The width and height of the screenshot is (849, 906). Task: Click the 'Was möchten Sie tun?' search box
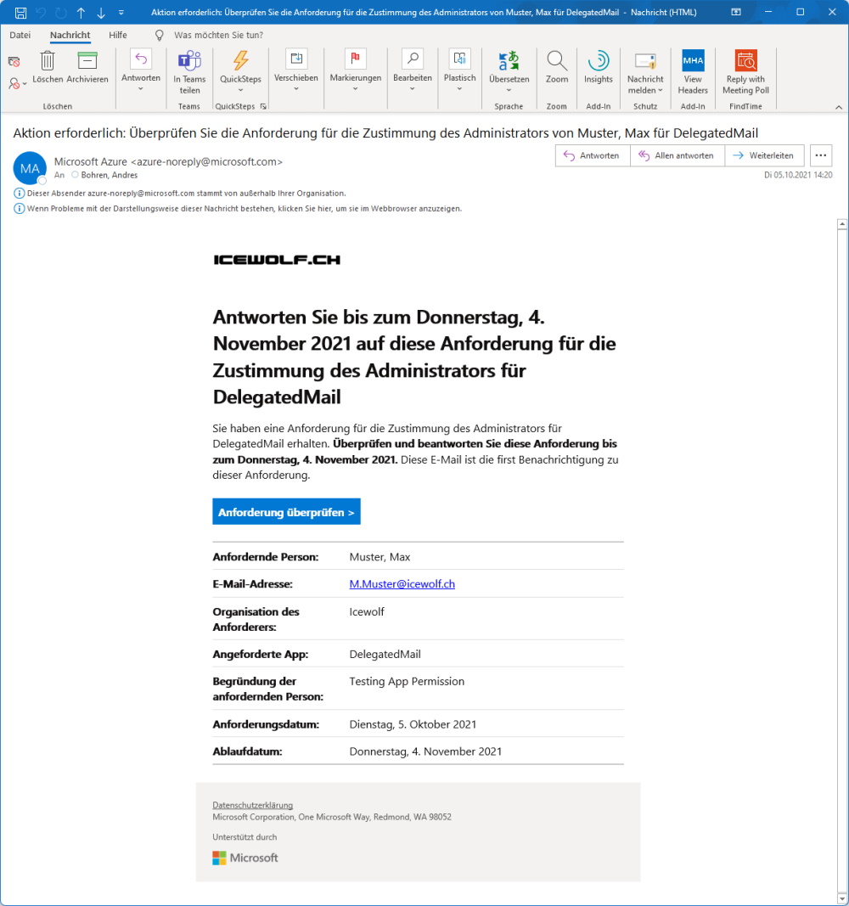point(218,36)
